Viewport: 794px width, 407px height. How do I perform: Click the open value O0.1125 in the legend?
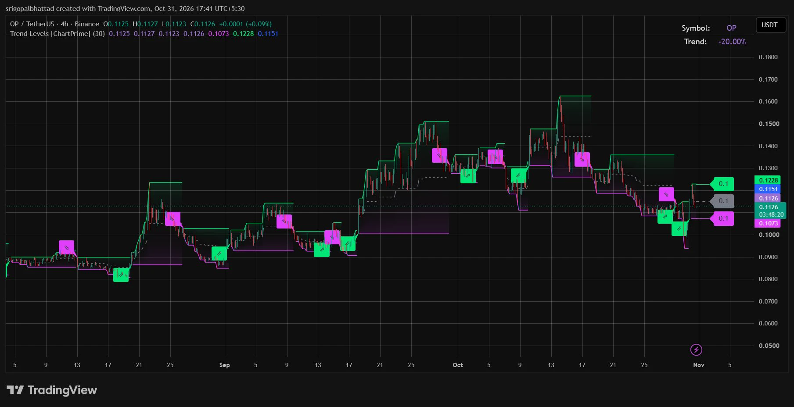tap(116, 24)
